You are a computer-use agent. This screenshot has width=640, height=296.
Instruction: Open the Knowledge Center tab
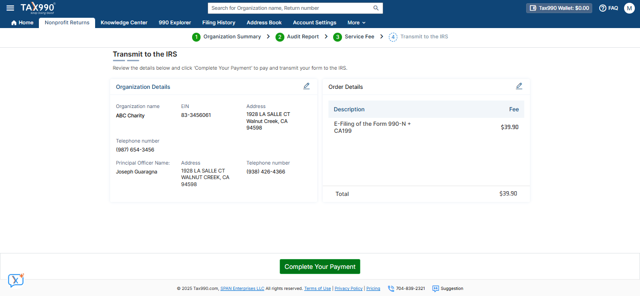[124, 22]
